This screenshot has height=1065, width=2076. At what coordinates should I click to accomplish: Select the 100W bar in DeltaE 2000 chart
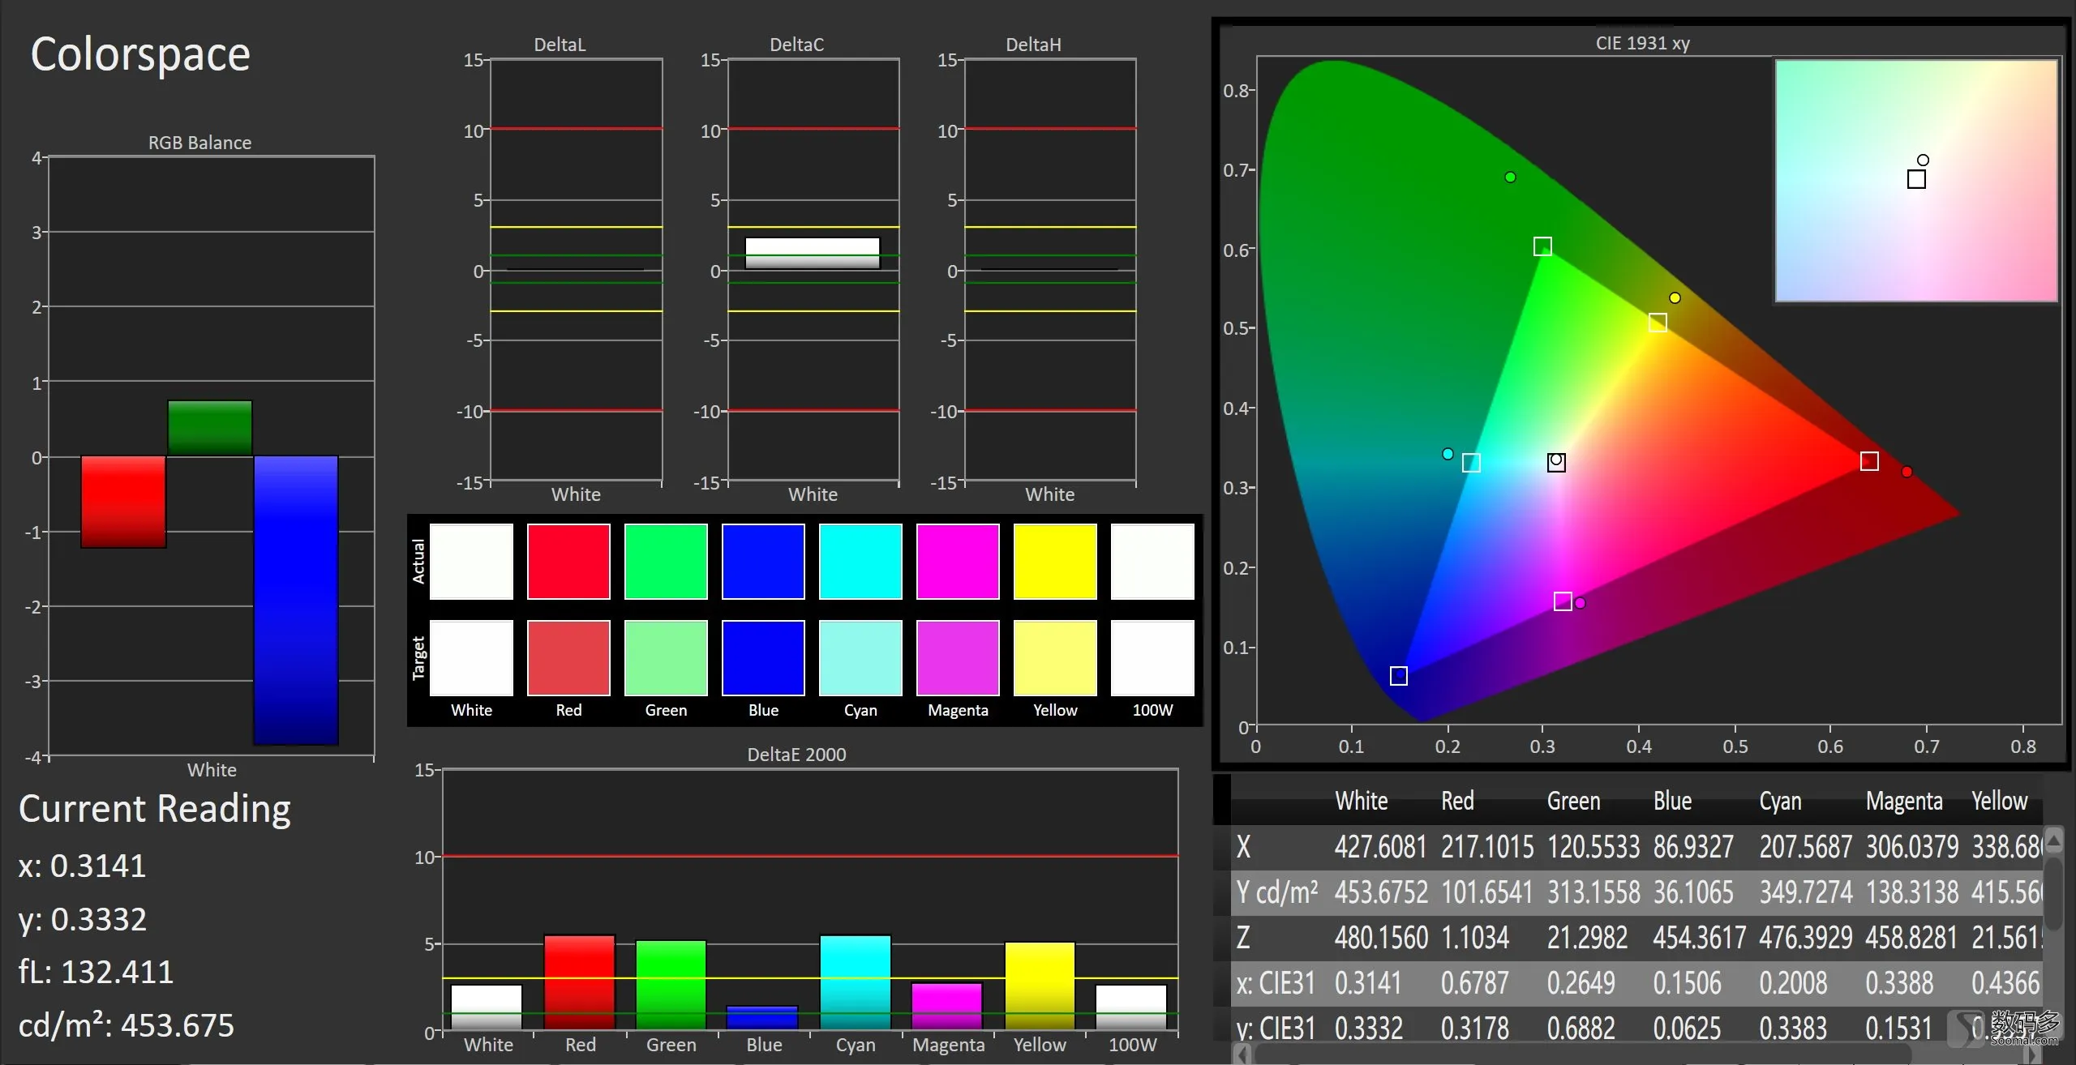click(1131, 1007)
